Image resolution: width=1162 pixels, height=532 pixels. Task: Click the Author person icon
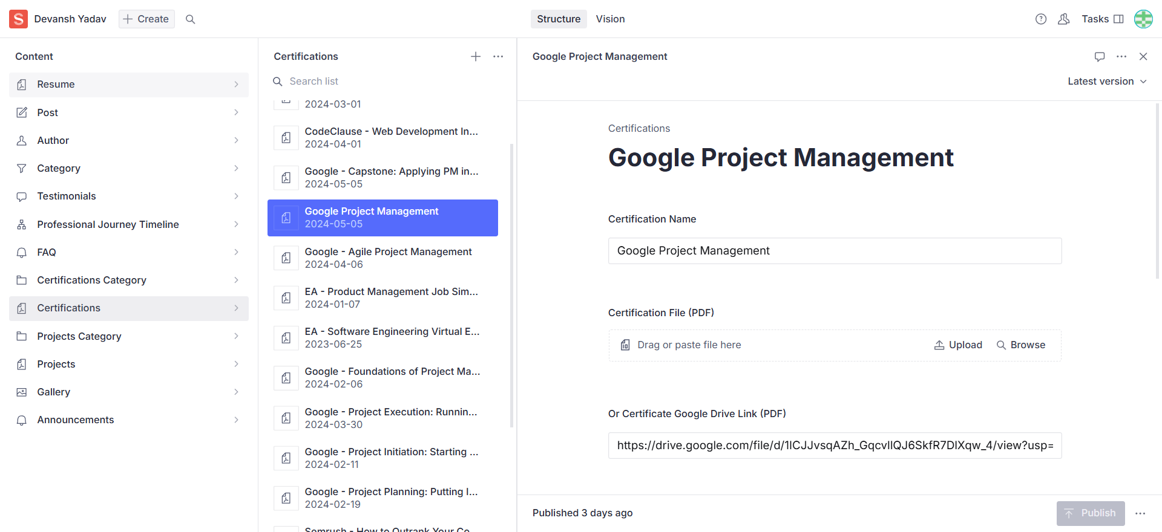point(22,140)
